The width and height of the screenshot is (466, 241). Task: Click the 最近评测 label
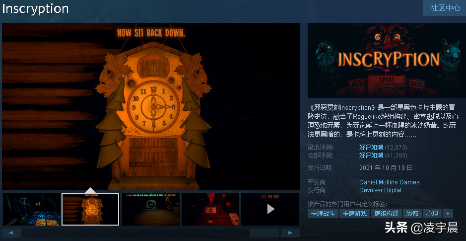(x=321, y=147)
